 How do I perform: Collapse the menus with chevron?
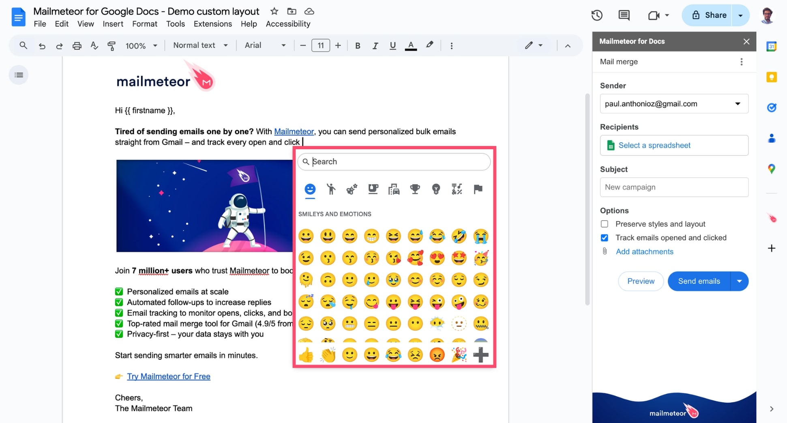coord(568,46)
